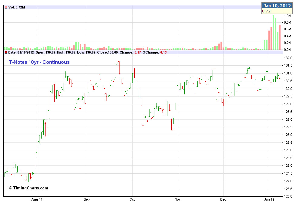Click the 132.0 price axis label

click(x=287, y=58)
